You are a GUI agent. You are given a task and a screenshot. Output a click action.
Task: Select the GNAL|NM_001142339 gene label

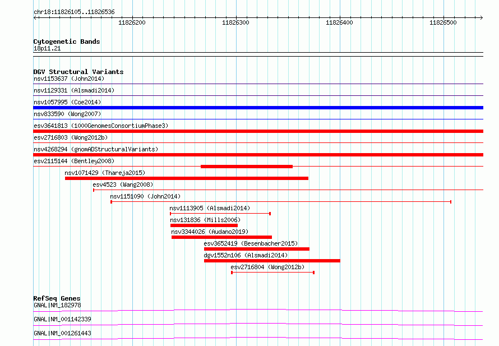[62, 319]
